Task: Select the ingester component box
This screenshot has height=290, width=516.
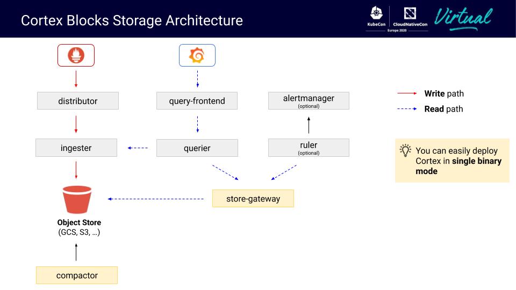Action: point(76,148)
